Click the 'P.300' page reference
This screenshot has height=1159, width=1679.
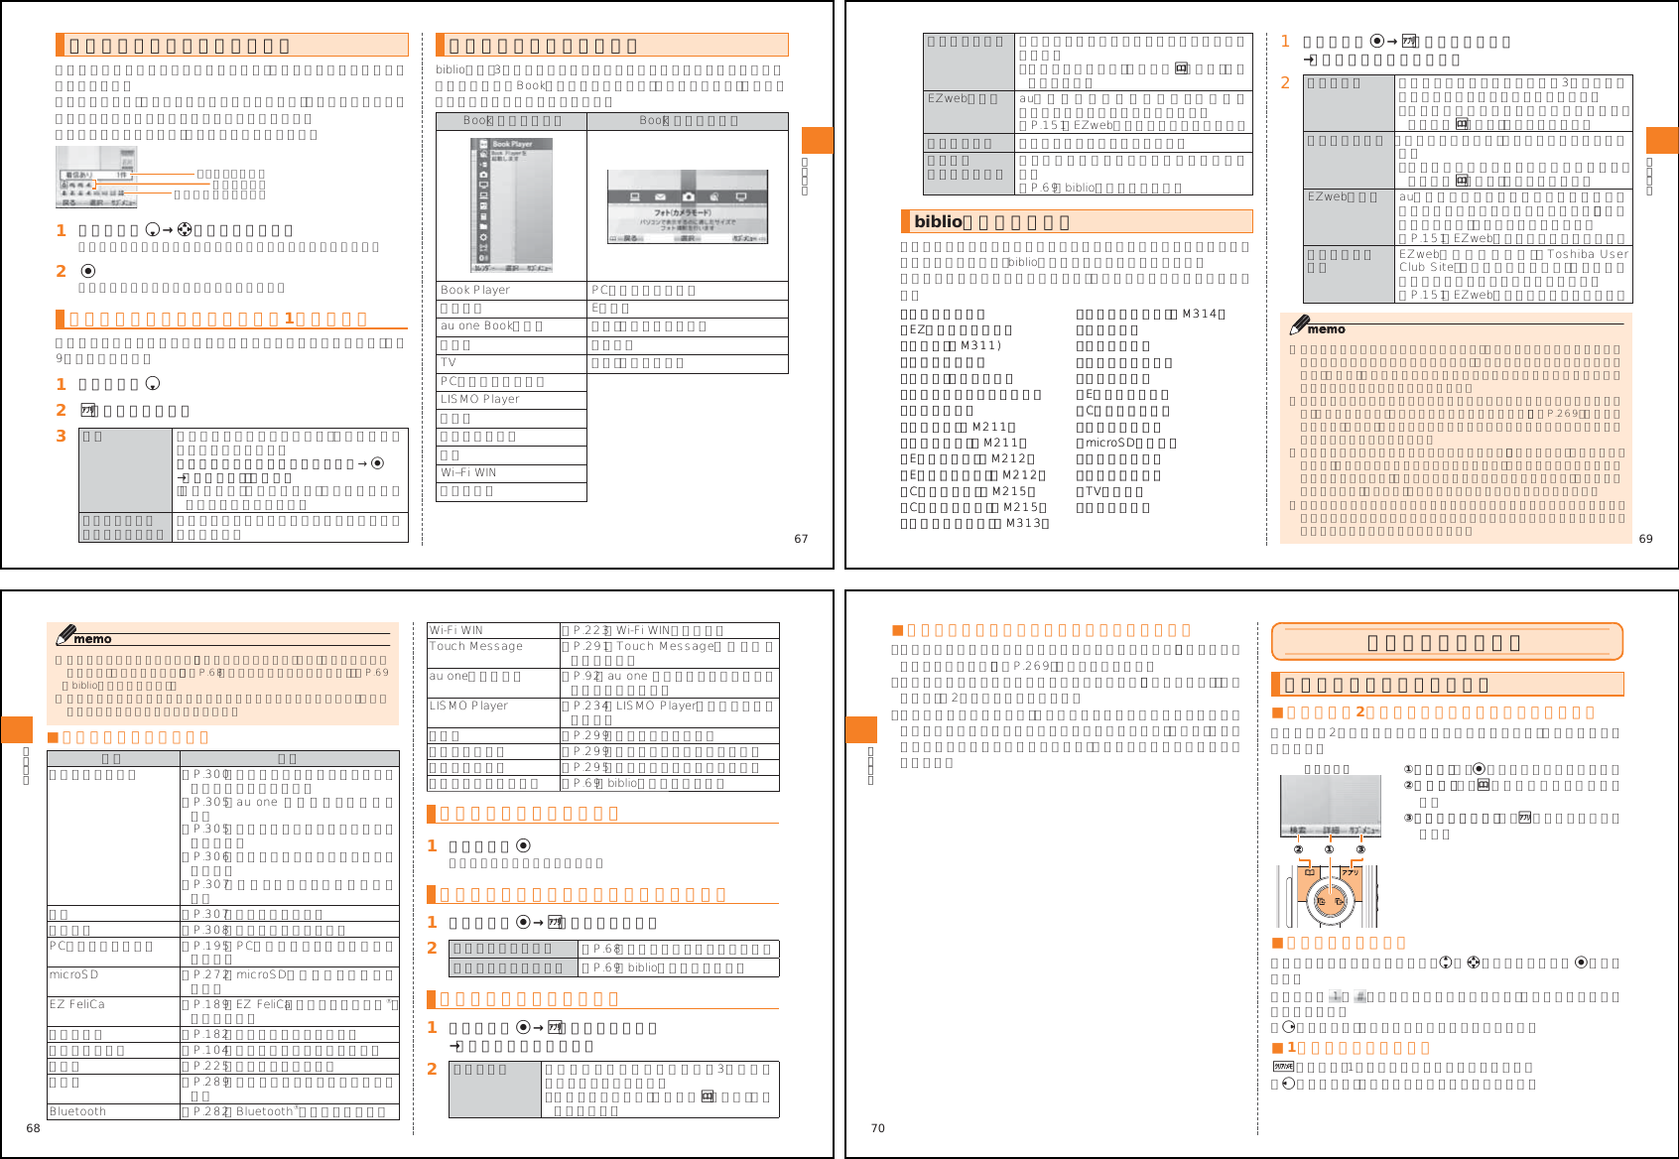click(x=210, y=774)
